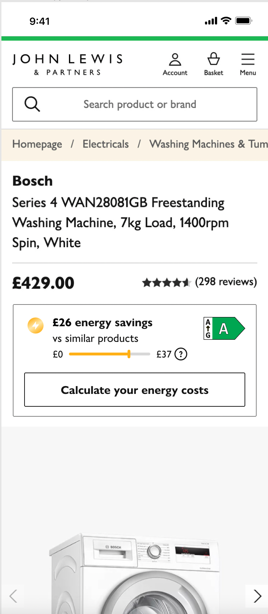Click the star rating icons
The height and width of the screenshot is (614, 268).
tap(167, 283)
